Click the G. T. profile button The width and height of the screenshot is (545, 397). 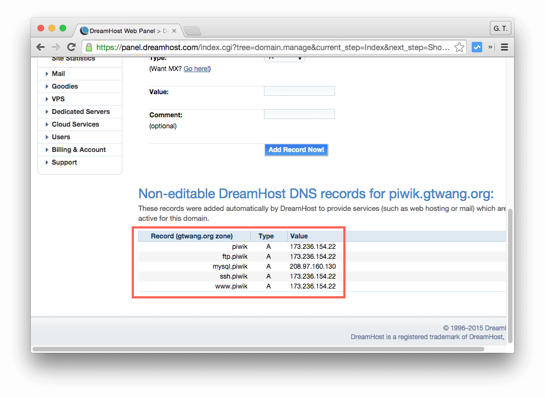coord(500,28)
